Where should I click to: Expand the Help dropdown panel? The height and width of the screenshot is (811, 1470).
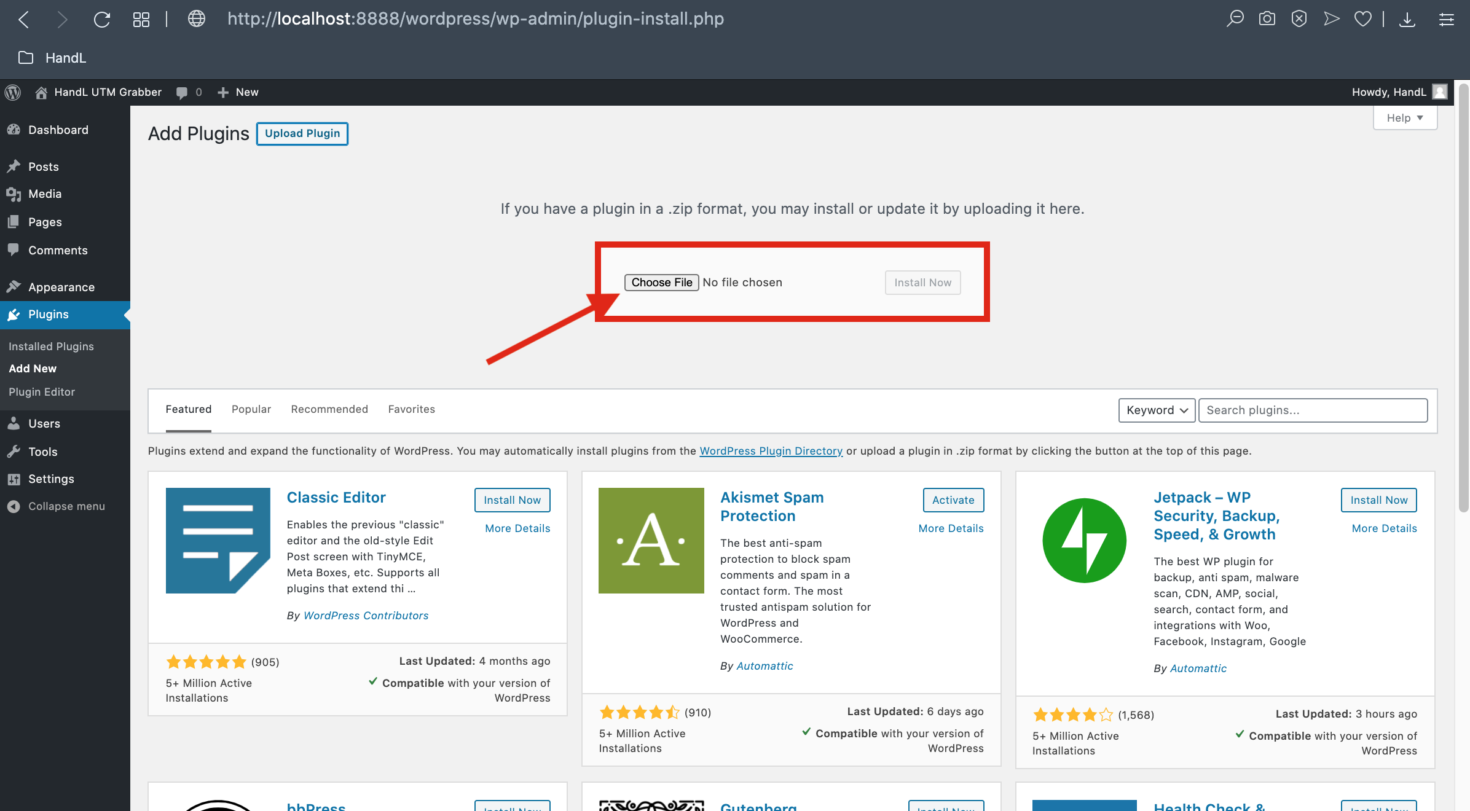click(x=1405, y=118)
